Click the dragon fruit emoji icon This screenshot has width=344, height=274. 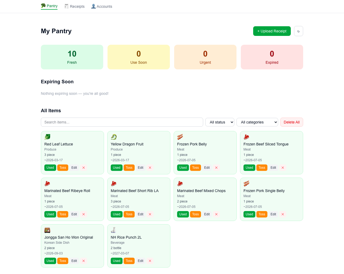tap(114, 137)
